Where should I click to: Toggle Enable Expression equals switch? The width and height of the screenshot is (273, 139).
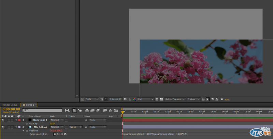click(55, 134)
